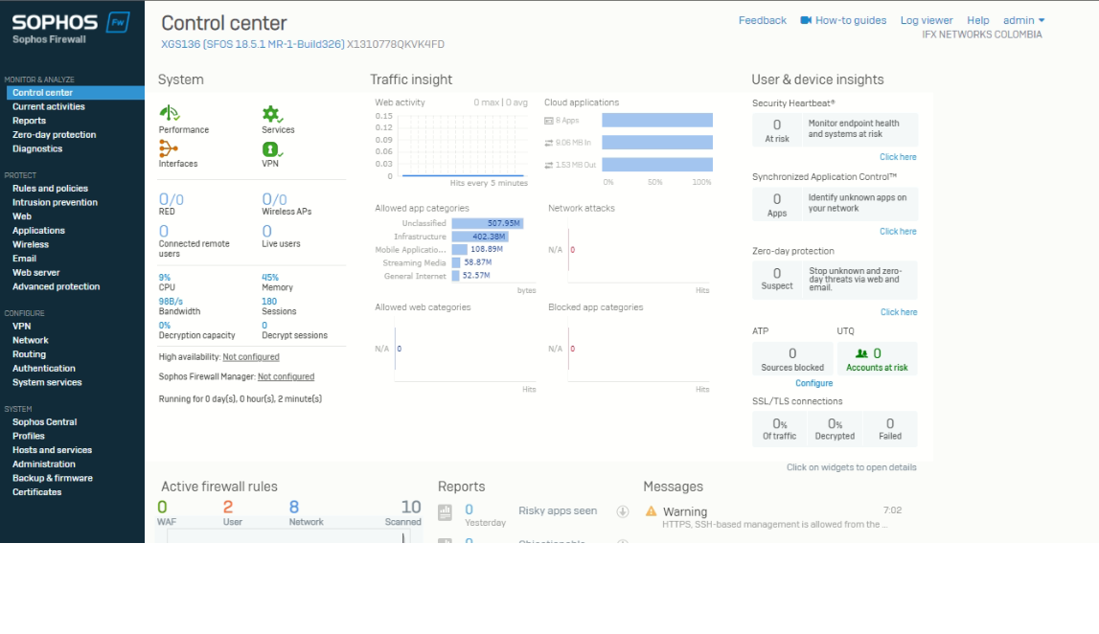Click the Risky apps seen download icon
1099x634 pixels.
623,511
